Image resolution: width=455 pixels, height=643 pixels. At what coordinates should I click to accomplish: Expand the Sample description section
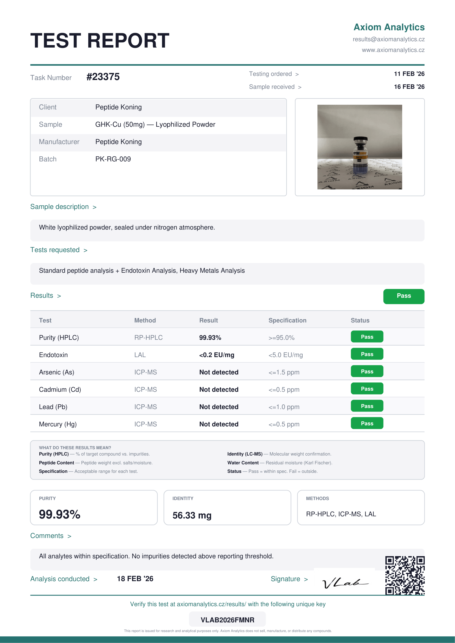click(x=63, y=207)
